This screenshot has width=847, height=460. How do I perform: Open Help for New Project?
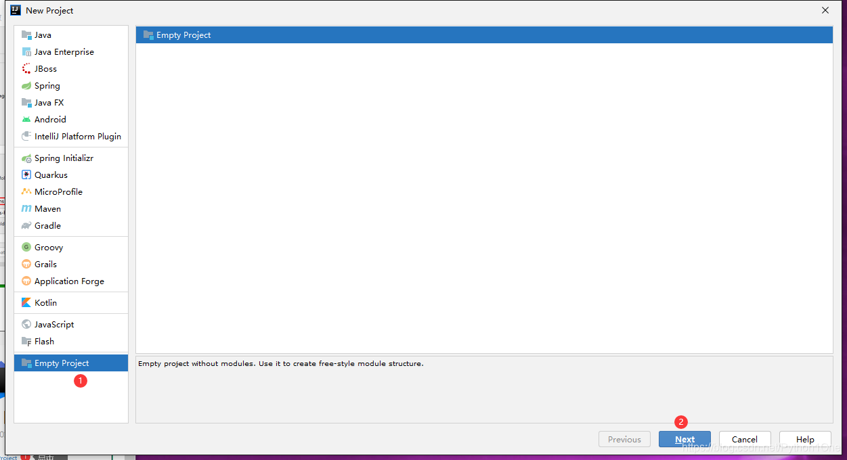tap(805, 439)
